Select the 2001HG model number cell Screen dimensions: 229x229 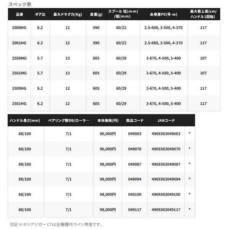point(19,43)
